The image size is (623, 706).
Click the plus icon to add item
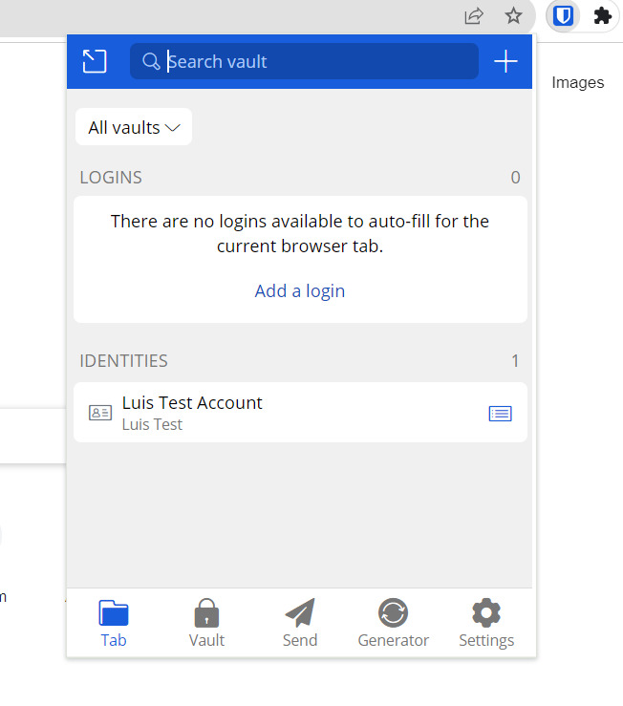505,61
